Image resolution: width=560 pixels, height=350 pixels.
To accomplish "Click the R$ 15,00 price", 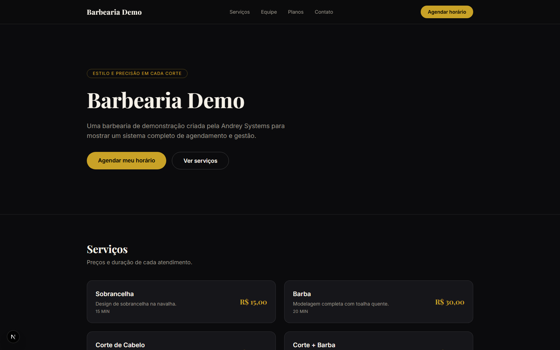I will [253, 302].
